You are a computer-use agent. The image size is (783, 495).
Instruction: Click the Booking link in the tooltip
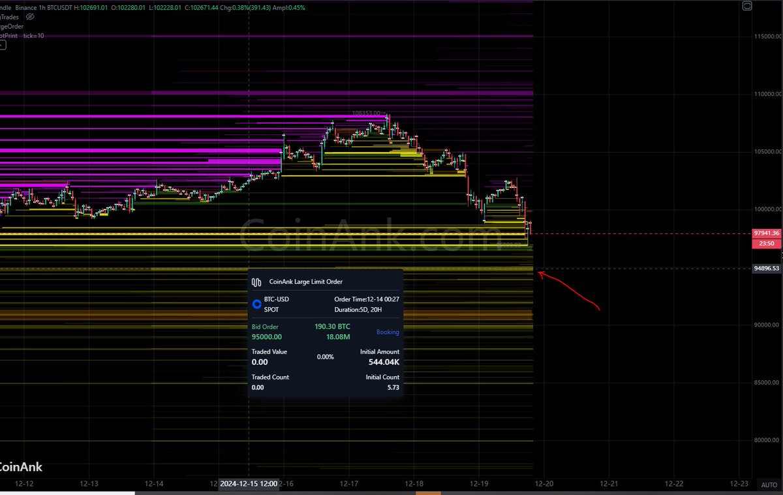[x=388, y=332]
